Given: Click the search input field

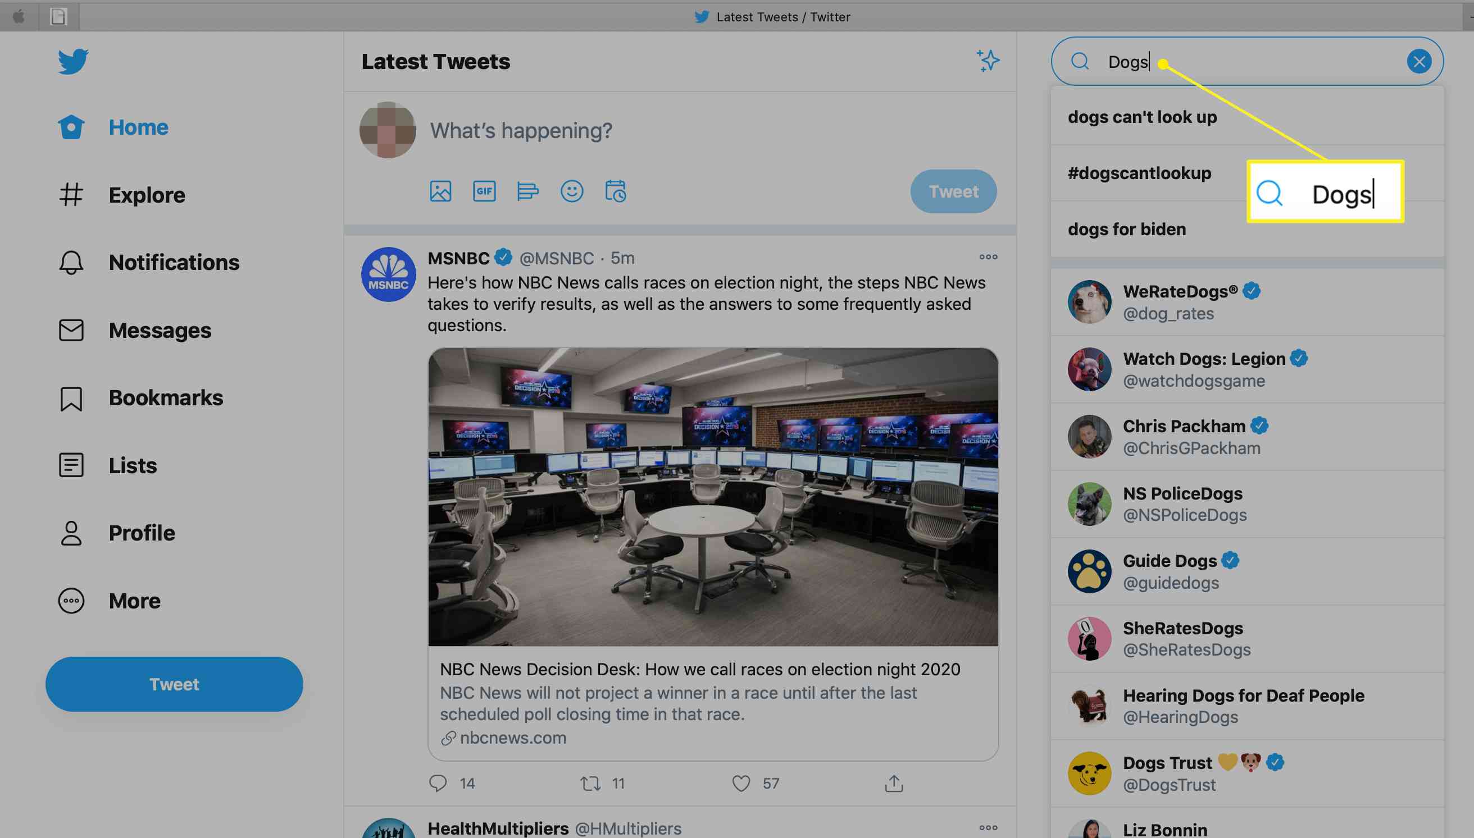Looking at the screenshot, I should pos(1246,61).
